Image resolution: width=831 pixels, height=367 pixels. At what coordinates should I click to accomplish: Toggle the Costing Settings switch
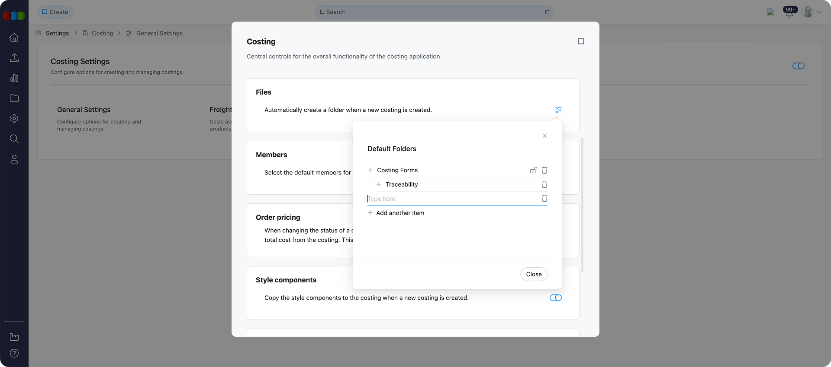tap(798, 66)
